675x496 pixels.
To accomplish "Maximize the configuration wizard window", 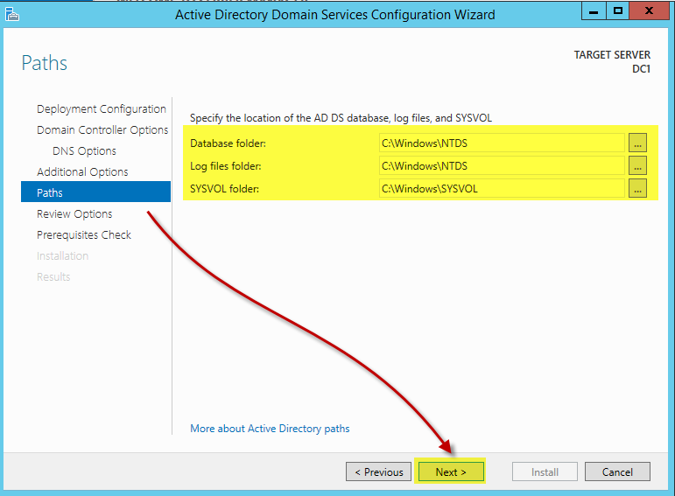I will tap(618, 10).
